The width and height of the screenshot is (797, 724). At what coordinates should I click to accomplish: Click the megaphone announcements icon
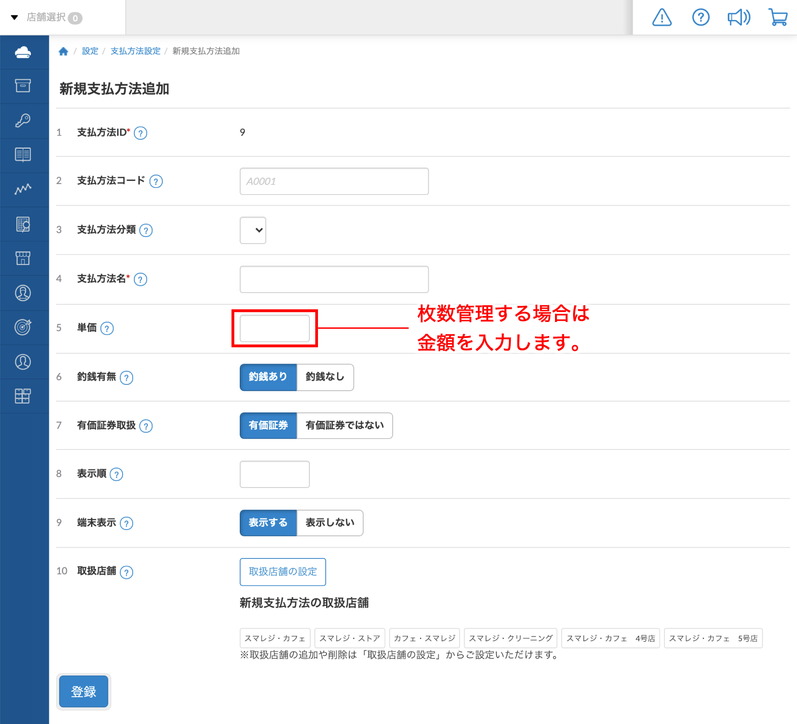739,18
